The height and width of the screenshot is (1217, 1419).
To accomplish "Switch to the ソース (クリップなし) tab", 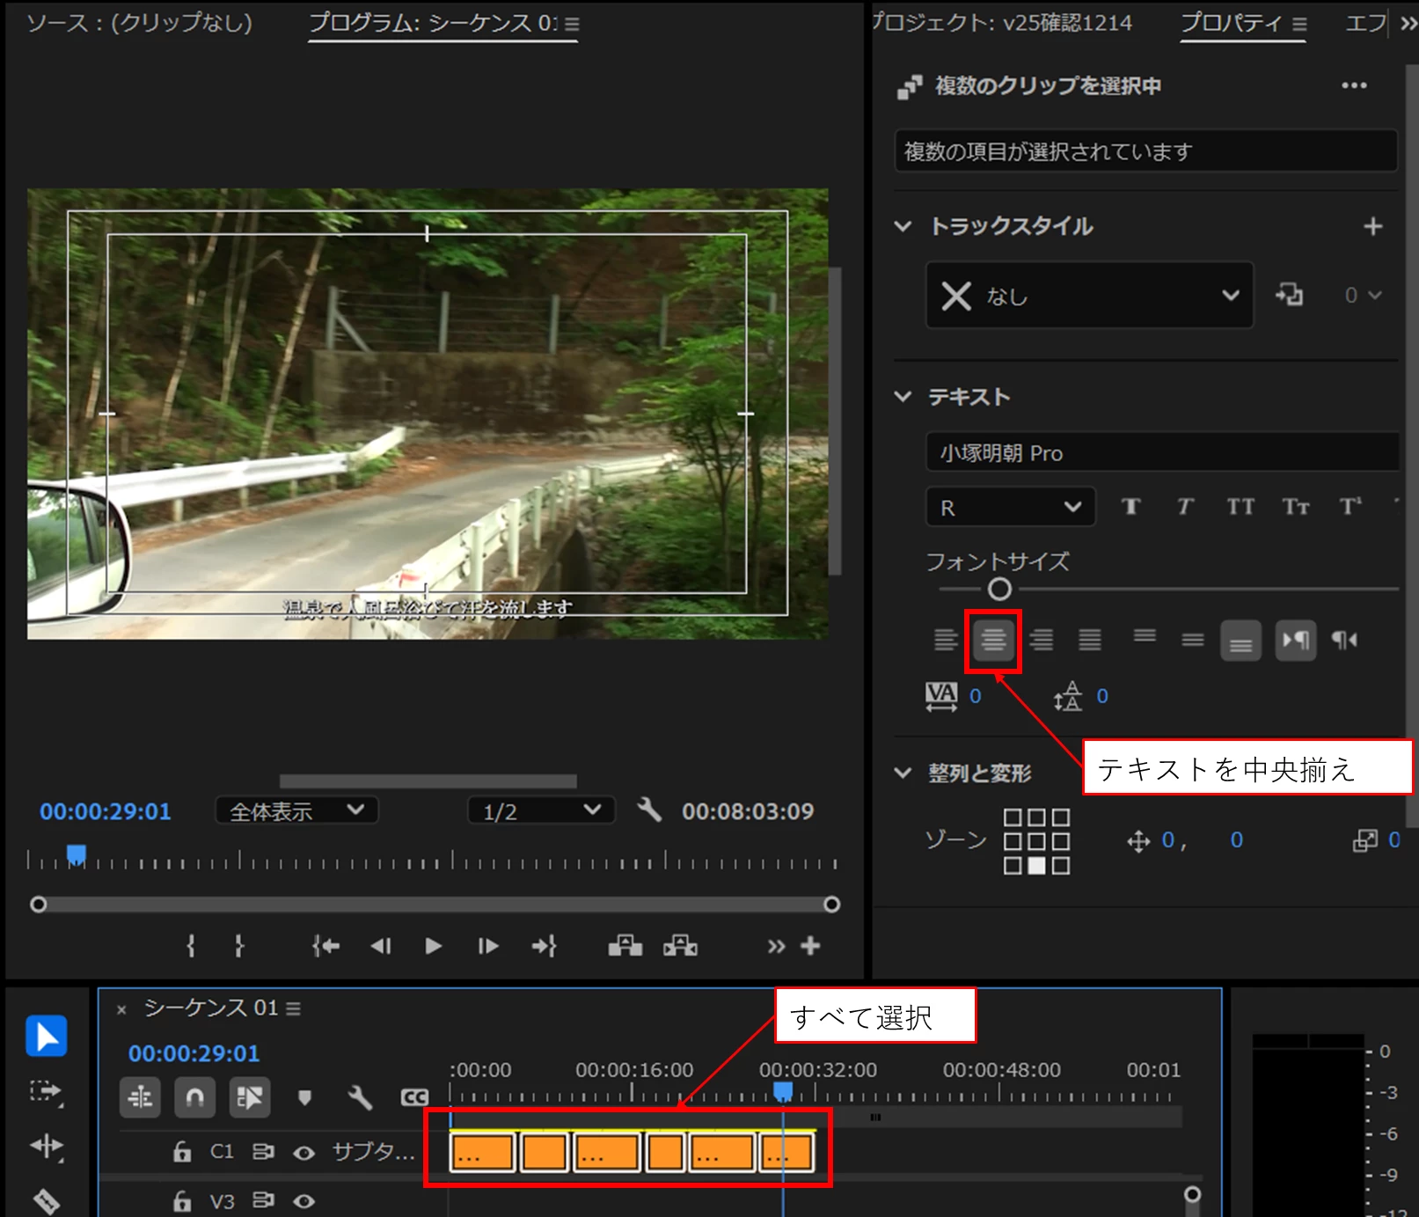I will [x=139, y=23].
